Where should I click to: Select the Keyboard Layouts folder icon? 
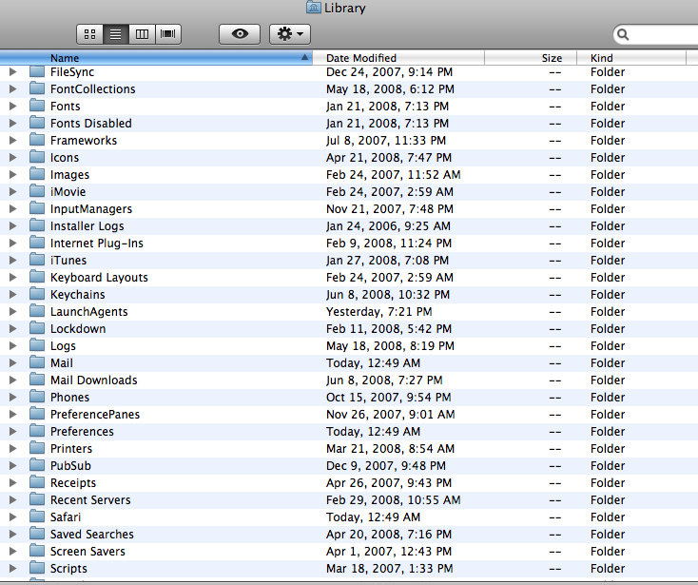[x=37, y=277]
